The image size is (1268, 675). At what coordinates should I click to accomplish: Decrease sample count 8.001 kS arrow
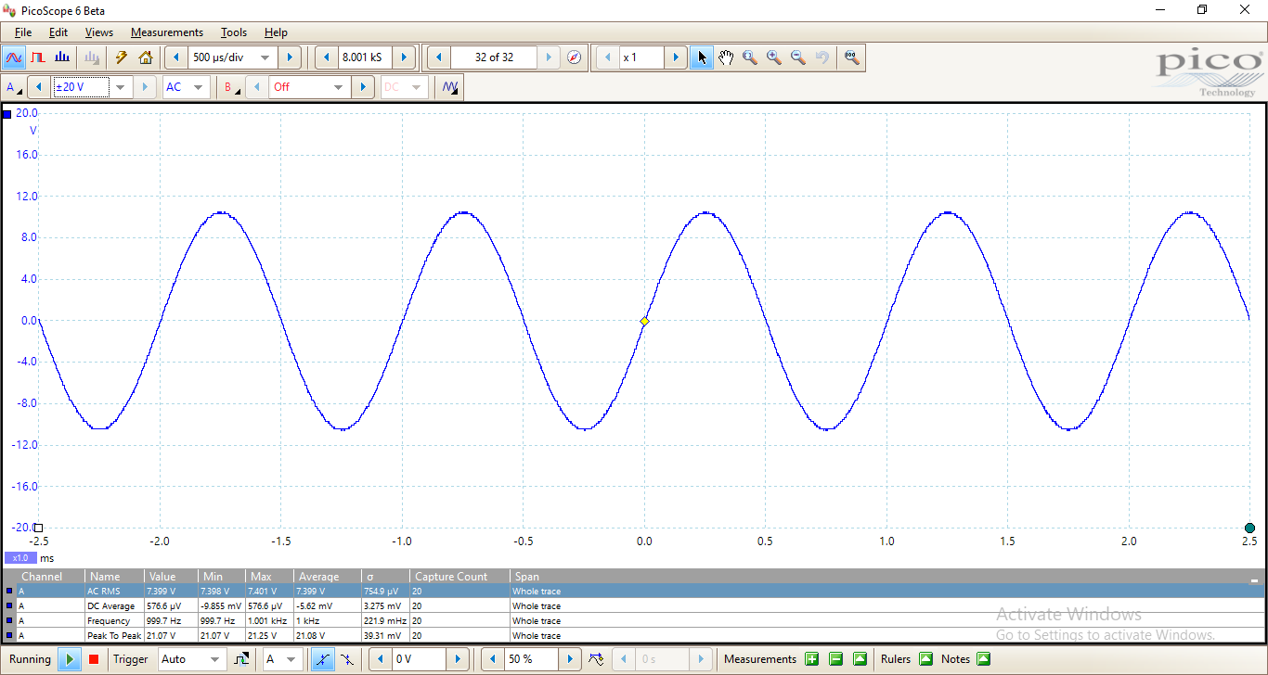pos(327,57)
